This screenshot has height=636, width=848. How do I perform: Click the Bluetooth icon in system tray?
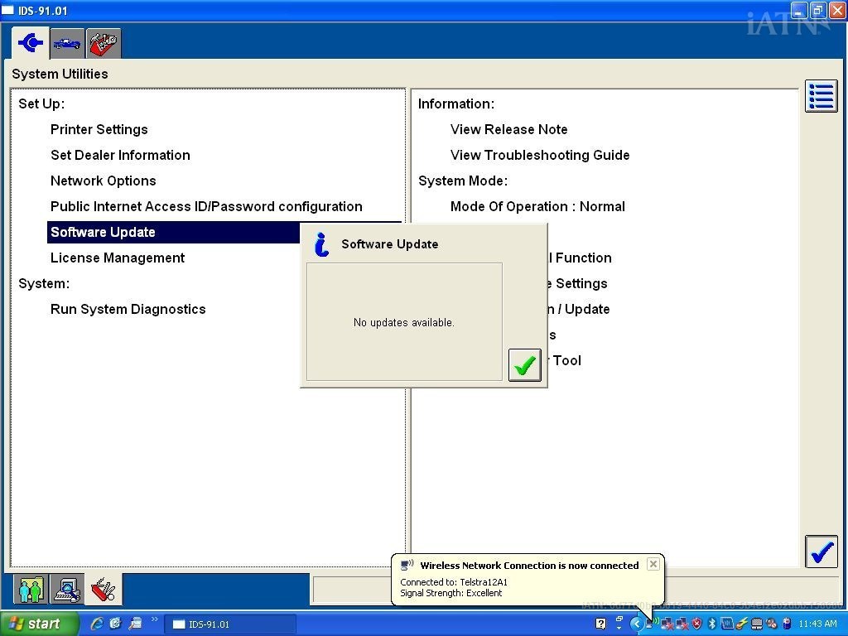pos(711,624)
